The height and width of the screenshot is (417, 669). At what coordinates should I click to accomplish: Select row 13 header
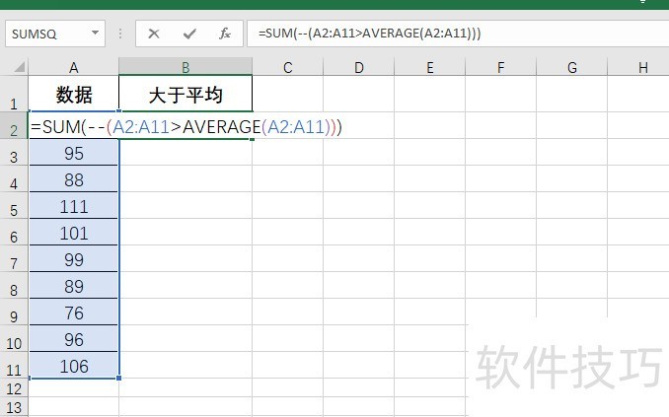14,407
